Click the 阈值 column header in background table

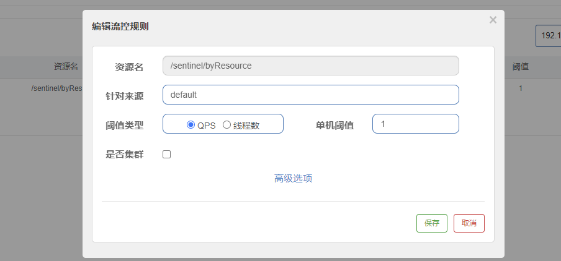tap(520, 67)
